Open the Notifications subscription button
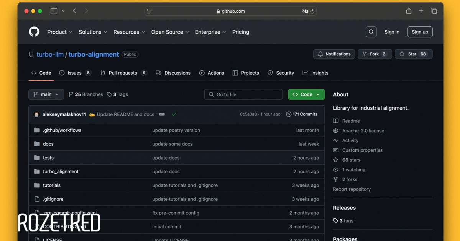This screenshot has width=460, height=241. click(x=334, y=54)
